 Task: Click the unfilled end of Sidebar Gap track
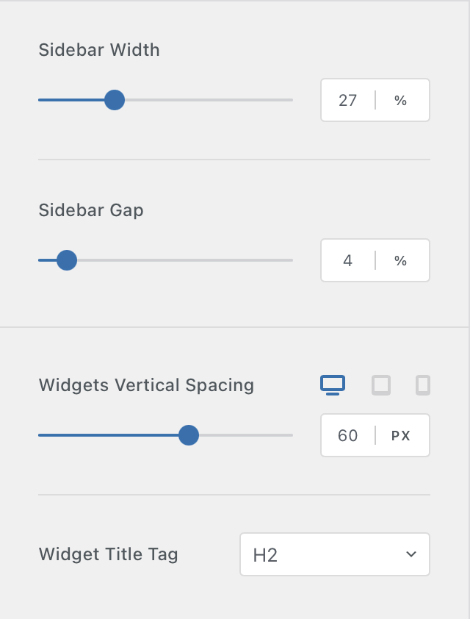click(283, 260)
